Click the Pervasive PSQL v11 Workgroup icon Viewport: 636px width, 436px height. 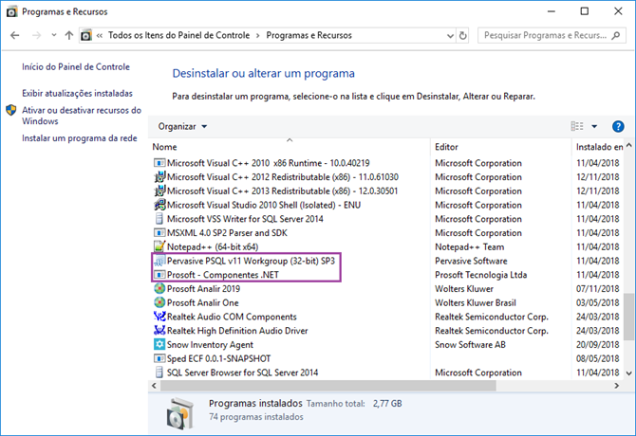(x=159, y=261)
